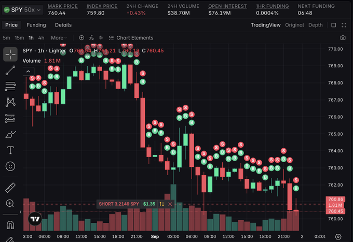Image resolution: width=353 pixels, height=242 pixels.
Task: Select the pattern drawing tool
Action: [x=10, y=102]
